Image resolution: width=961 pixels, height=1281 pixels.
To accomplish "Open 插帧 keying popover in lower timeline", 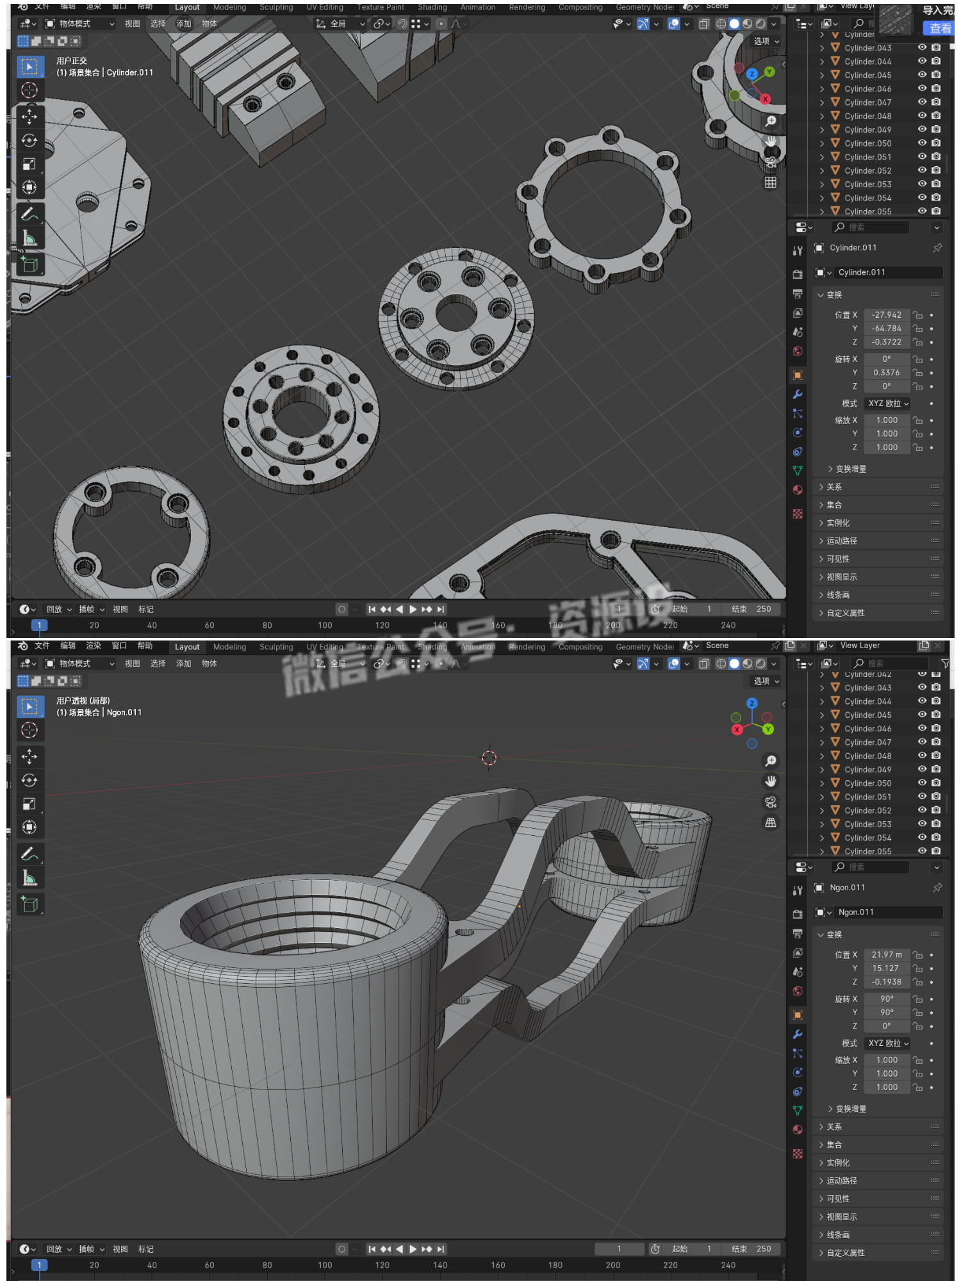I will coord(91,1249).
